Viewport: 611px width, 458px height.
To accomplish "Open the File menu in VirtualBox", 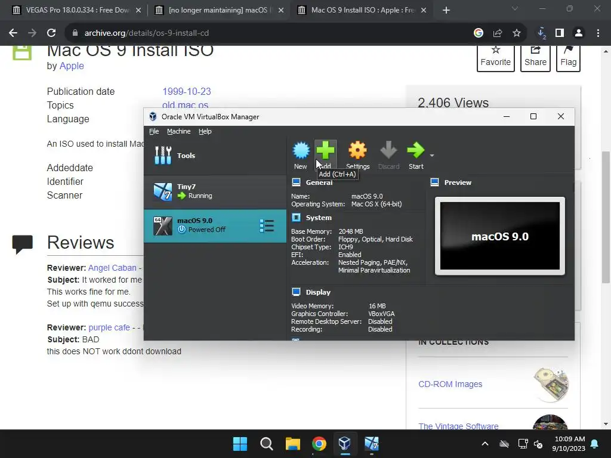I will click(154, 131).
